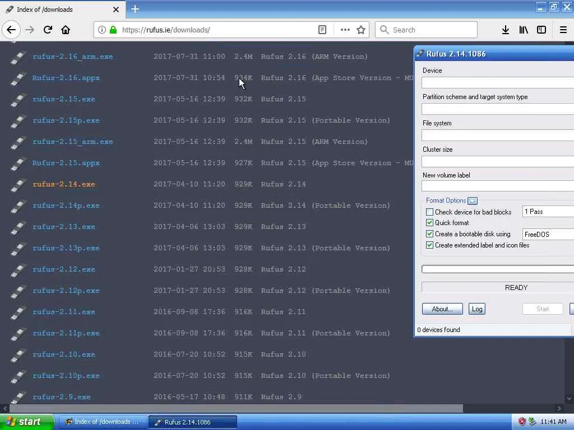Focus the browser Search box
This screenshot has height=430, width=574.
click(x=427, y=30)
